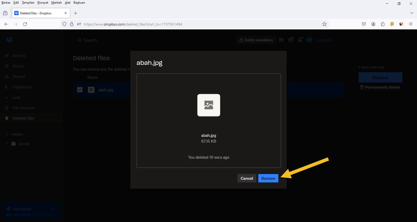Click the account avatar icon

pyautogui.click(x=309, y=40)
